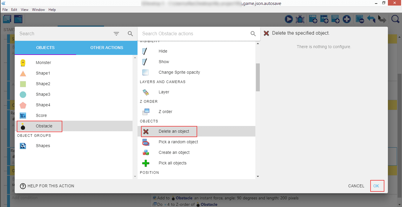Switch to the Other Actions tab
This screenshot has width=402, height=207.
tap(107, 48)
